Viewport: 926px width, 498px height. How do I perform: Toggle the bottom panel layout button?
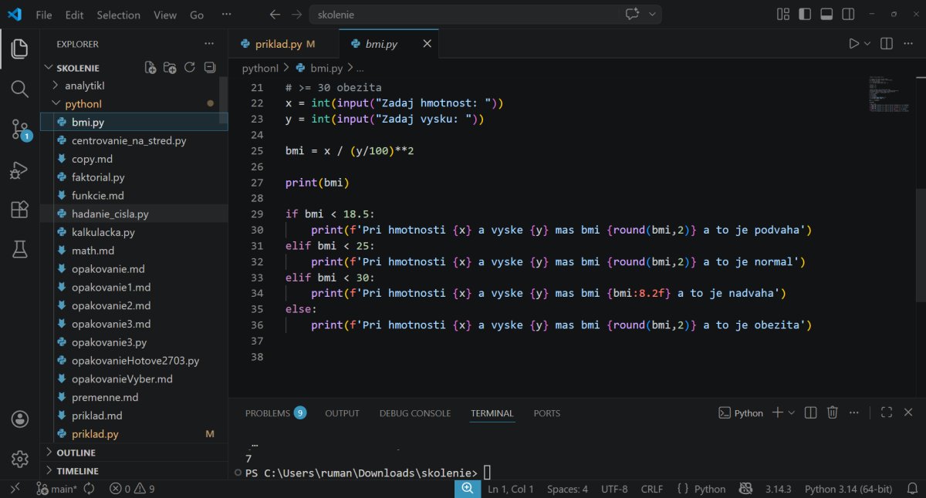pyautogui.click(x=826, y=15)
